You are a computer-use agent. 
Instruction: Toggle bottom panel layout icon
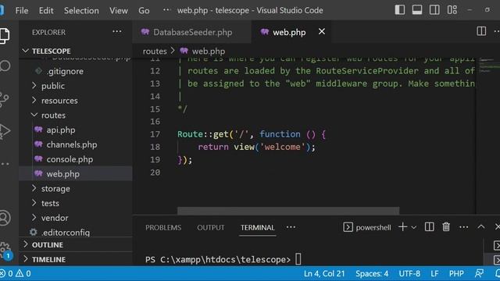416,10
